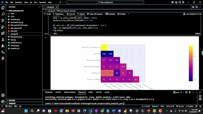Toggle the bottom panel visibility
203x114 pixels.
pyautogui.click(x=176, y=2)
